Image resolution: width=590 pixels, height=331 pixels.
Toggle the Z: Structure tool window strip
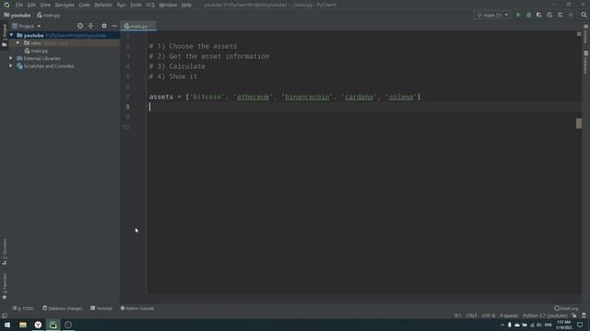(5, 251)
